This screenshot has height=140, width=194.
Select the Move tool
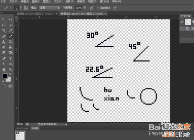pos(10,20)
